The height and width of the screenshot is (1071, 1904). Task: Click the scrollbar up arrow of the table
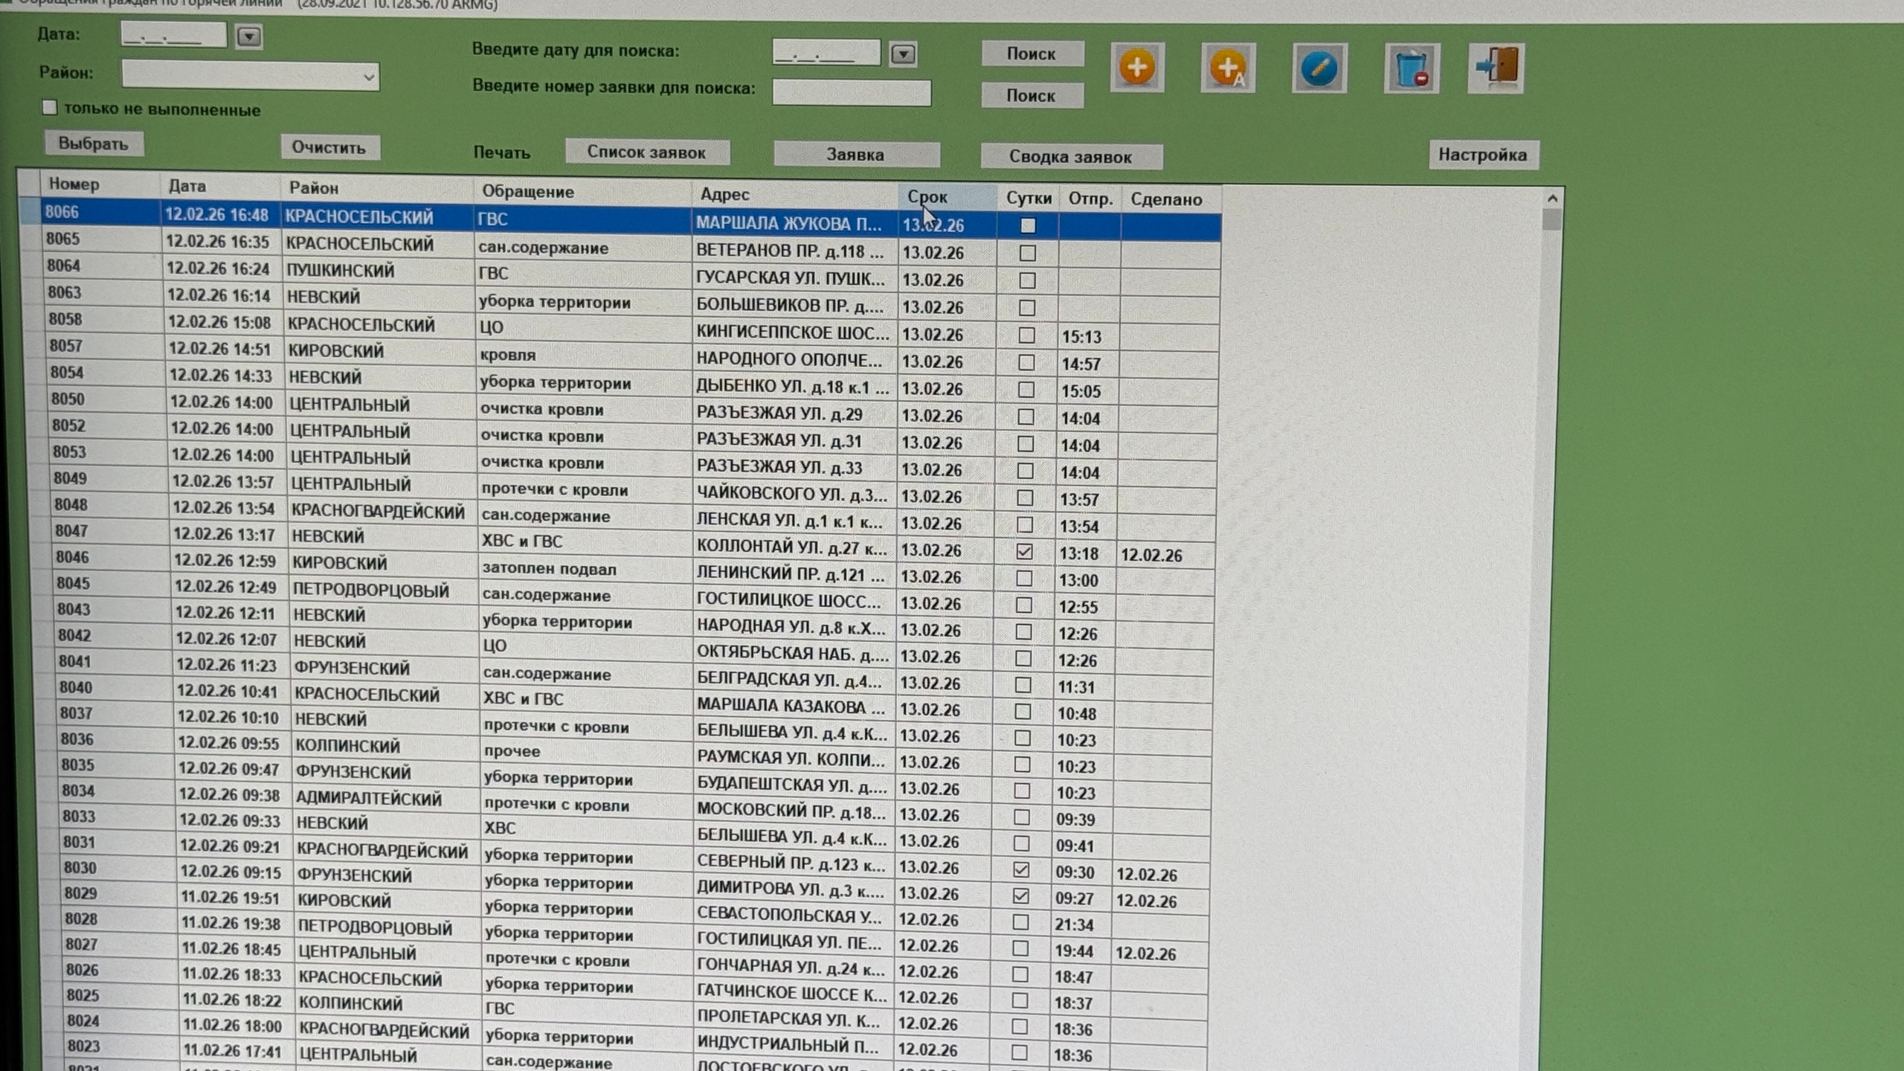click(1552, 199)
